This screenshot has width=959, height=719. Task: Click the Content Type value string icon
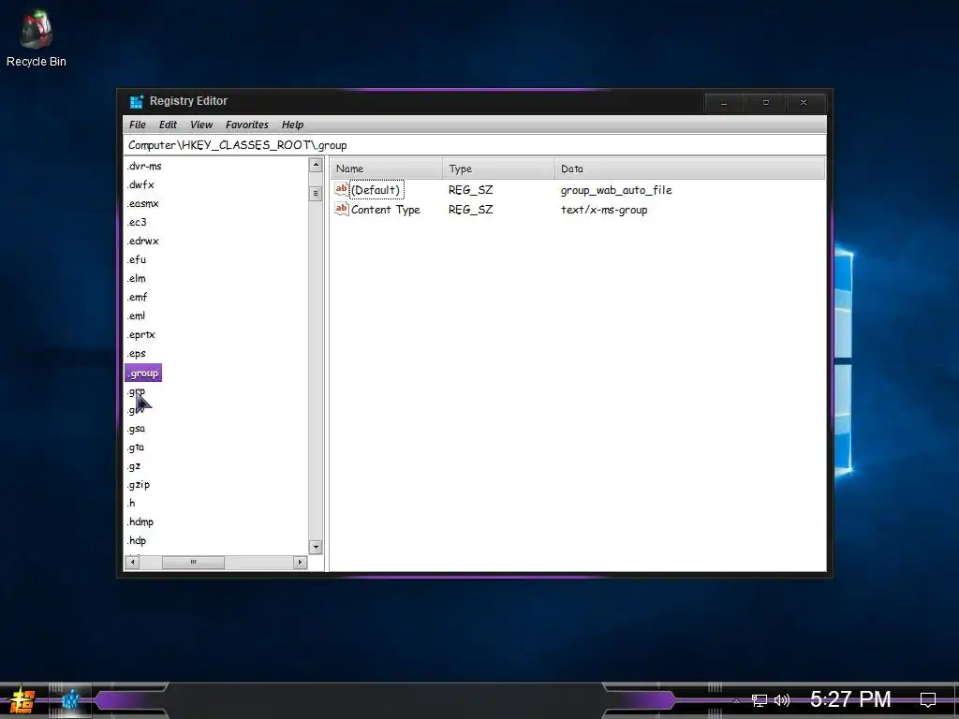click(x=341, y=209)
